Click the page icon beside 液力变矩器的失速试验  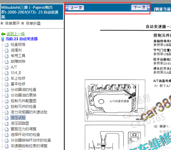coord(7,112)
